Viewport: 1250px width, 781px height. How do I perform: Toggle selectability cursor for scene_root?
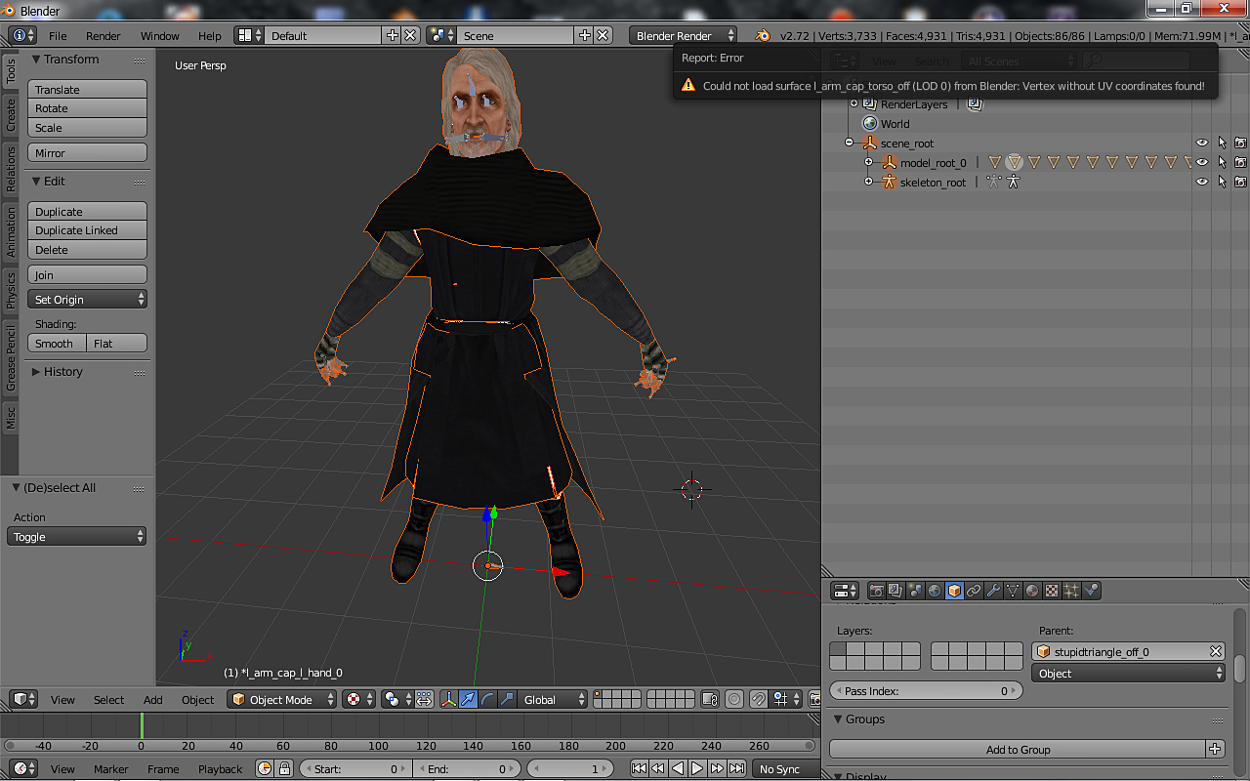[1222, 144]
